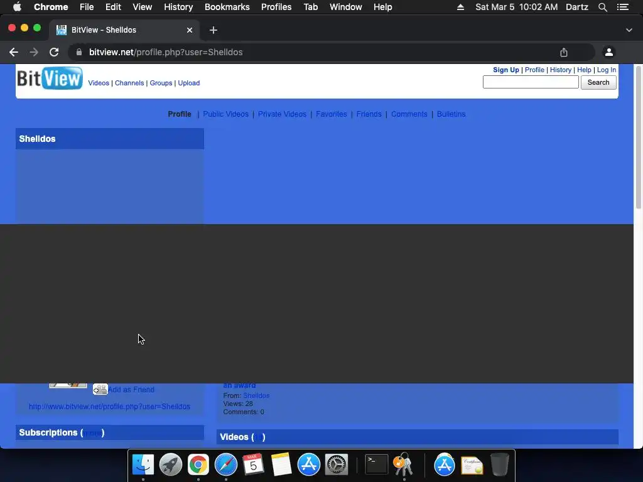The width and height of the screenshot is (643, 482).
Task: Open the Profiles menu
Action: point(276,7)
